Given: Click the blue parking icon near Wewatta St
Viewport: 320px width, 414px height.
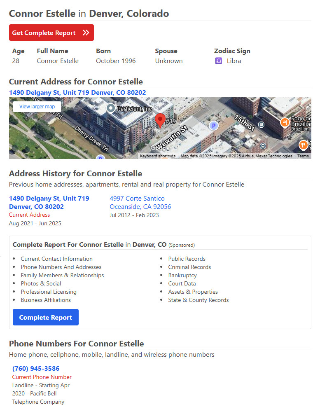Looking at the screenshot, I should tap(214, 126).
